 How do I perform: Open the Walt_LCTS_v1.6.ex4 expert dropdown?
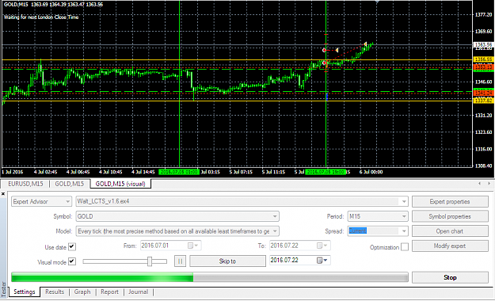pyautogui.click(x=404, y=201)
